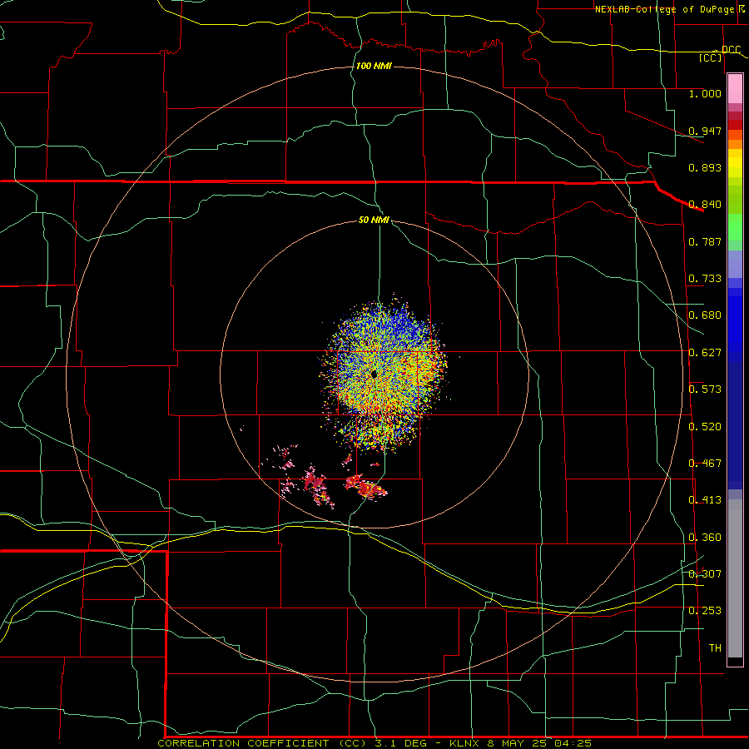Image resolution: width=749 pixels, height=749 pixels.
Task: Click the 0.680 scale value
Action: point(705,315)
